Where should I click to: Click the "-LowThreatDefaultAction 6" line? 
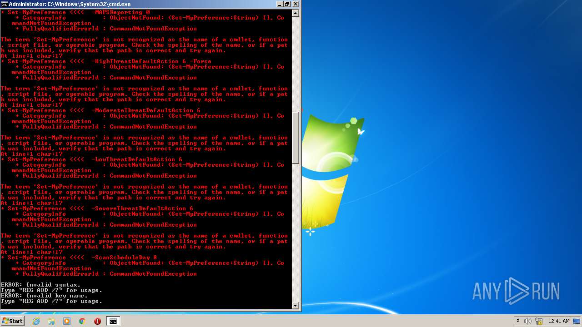pyautogui.click(x=91, y=159)
